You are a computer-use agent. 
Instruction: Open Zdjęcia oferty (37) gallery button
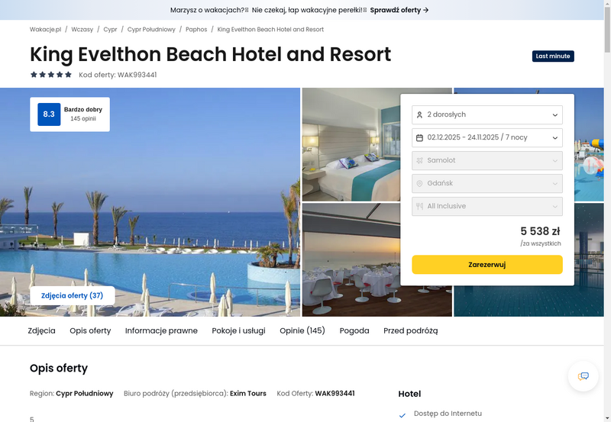(72, 295)
